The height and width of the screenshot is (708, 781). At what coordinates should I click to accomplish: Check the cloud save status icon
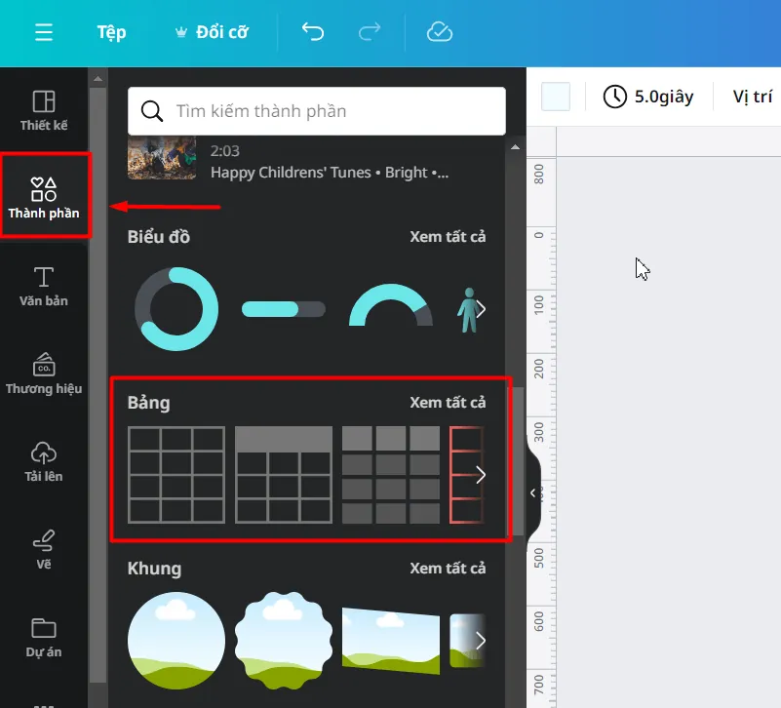coord(440,32)
